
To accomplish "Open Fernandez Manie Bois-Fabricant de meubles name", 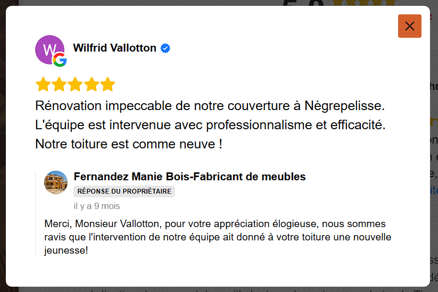I will (x=189, y=177).
